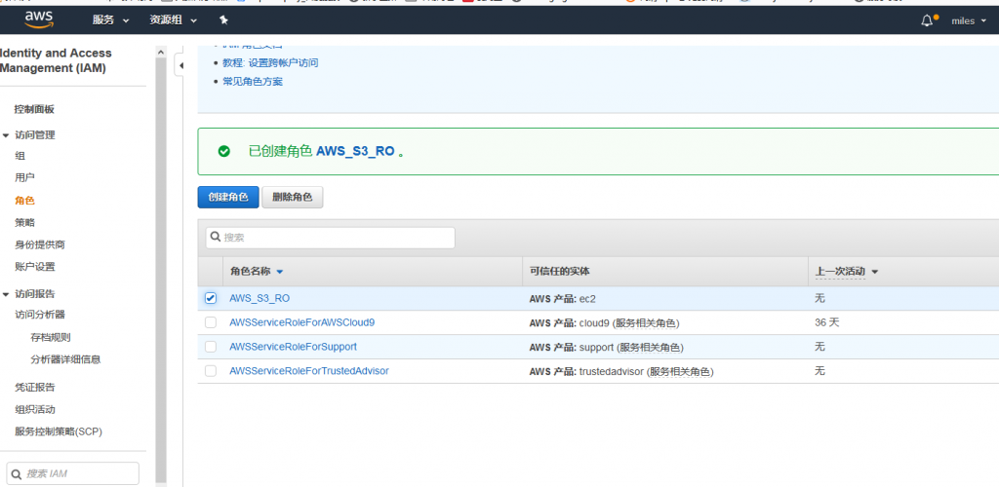Screen dimensions: 999x487
Task: Click the role 搜索 input field
Action: tap(330, 237)
